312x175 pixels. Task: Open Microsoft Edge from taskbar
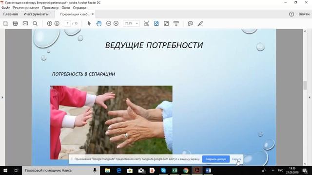[x=119, y=171]
